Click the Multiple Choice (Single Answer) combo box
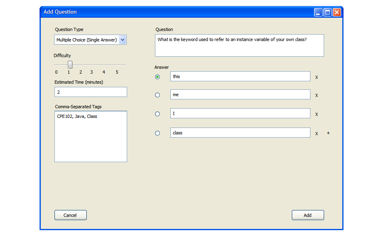This screenshot has width=377, height=239. pos(87,40)
